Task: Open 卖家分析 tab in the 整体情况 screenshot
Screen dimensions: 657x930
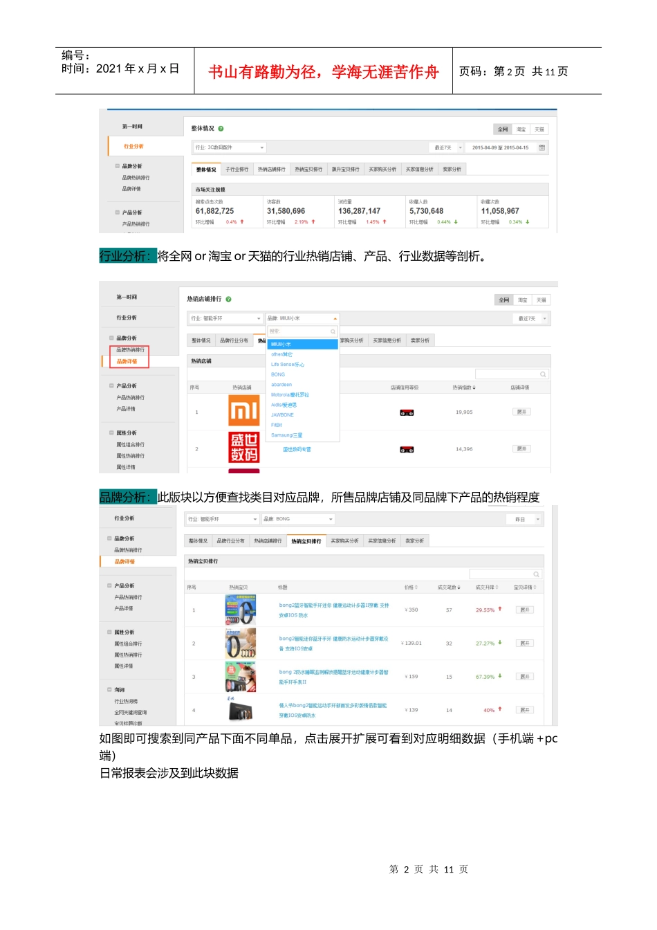Action: click(452, 170)
